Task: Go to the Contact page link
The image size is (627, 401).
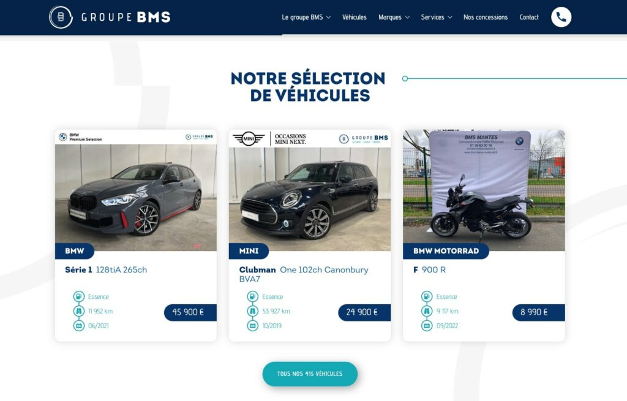Action: coord(529,17)
